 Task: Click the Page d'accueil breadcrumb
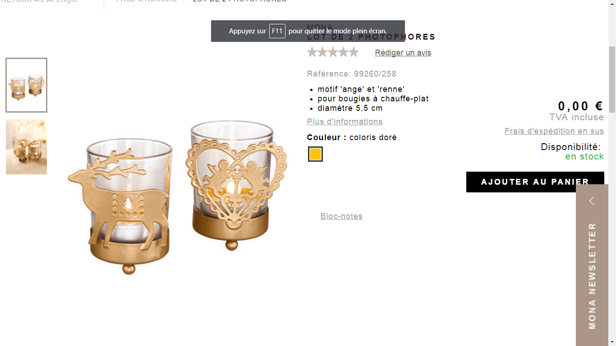coord(147,1)
